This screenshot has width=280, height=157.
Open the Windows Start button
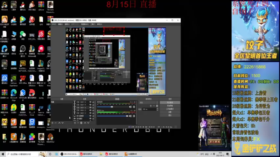pos(3,154)
